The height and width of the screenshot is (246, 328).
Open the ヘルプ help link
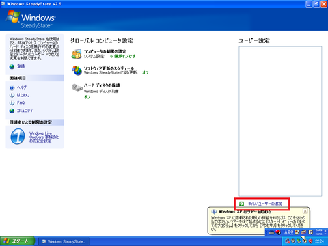click(x=22, y=87)
